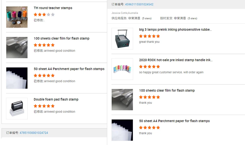
Task: Click the five-star rating under Double foam pad
Action: point(44,106)
